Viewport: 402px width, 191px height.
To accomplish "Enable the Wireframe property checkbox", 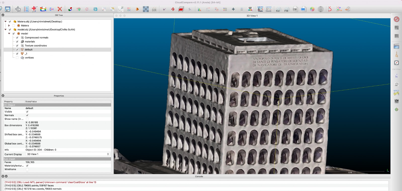I will pos(27,169).
